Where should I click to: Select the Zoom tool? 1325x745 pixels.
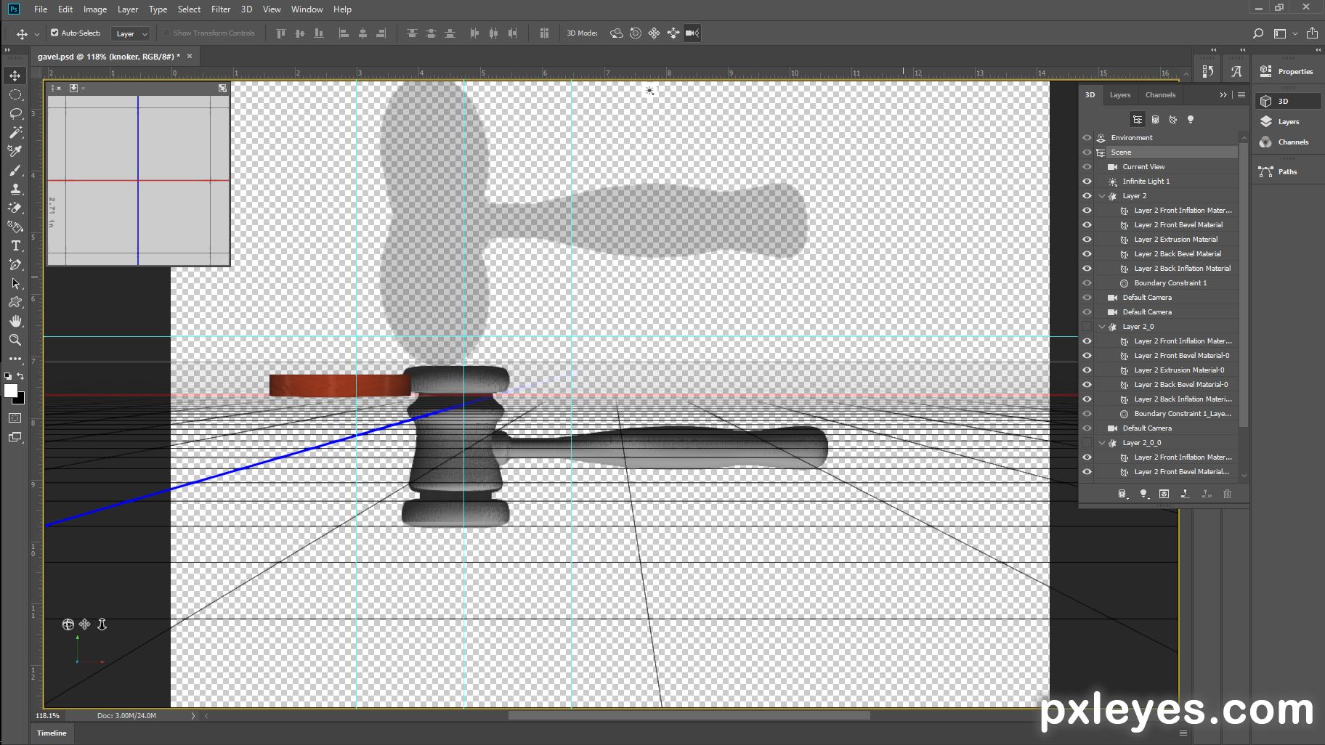(15, 340)
